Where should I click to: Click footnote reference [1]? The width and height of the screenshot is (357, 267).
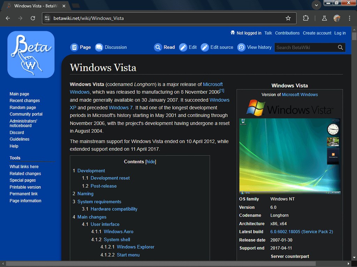pyautogui.click(x=222, y=91)
